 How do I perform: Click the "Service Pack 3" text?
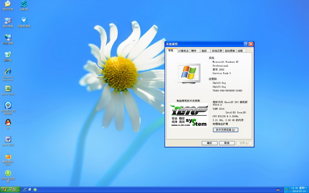tap(222, 73)
